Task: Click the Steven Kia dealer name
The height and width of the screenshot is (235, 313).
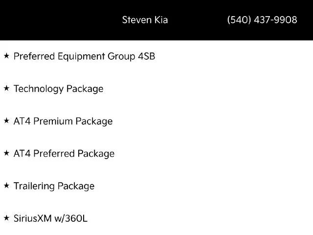Action: point(145,20)
